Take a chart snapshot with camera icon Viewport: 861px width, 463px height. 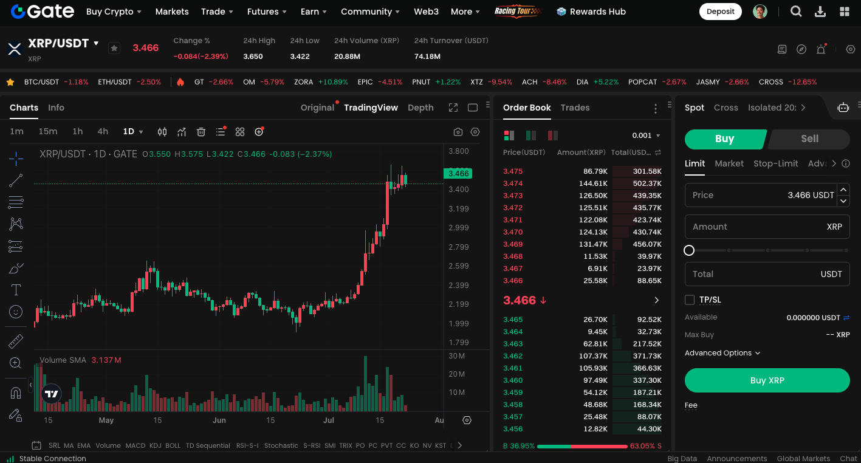point(458,132)
